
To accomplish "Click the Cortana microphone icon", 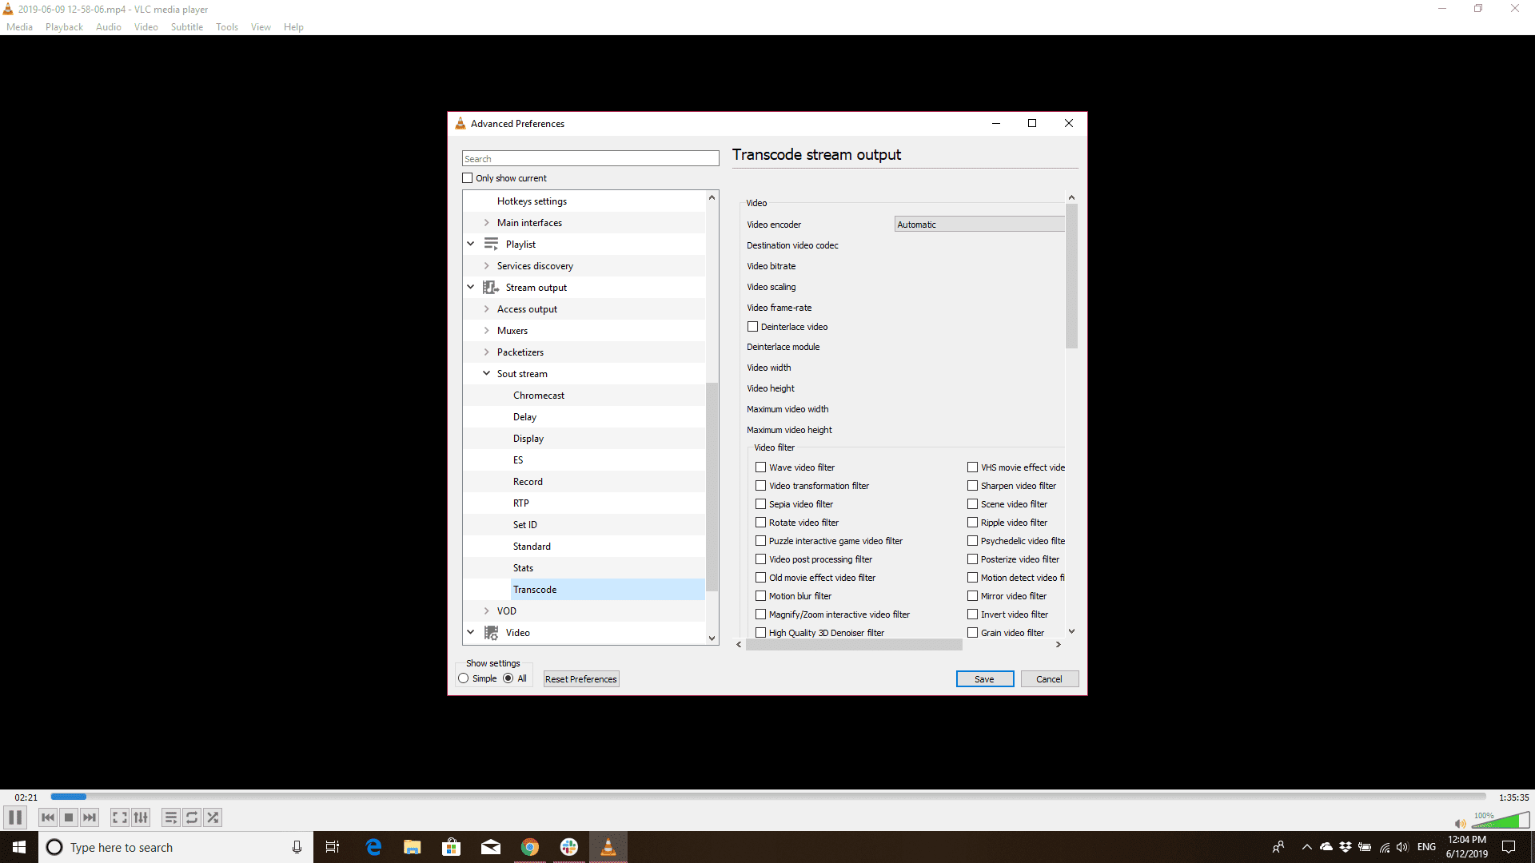I will [297, 847].
